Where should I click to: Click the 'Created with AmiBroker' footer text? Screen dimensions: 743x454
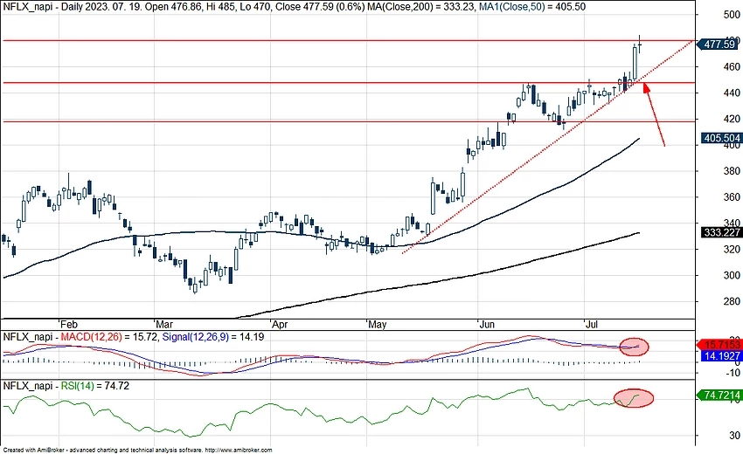(35, 451)
